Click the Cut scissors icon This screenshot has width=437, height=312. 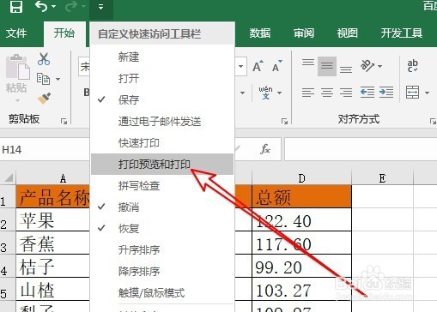click(44, 59)
